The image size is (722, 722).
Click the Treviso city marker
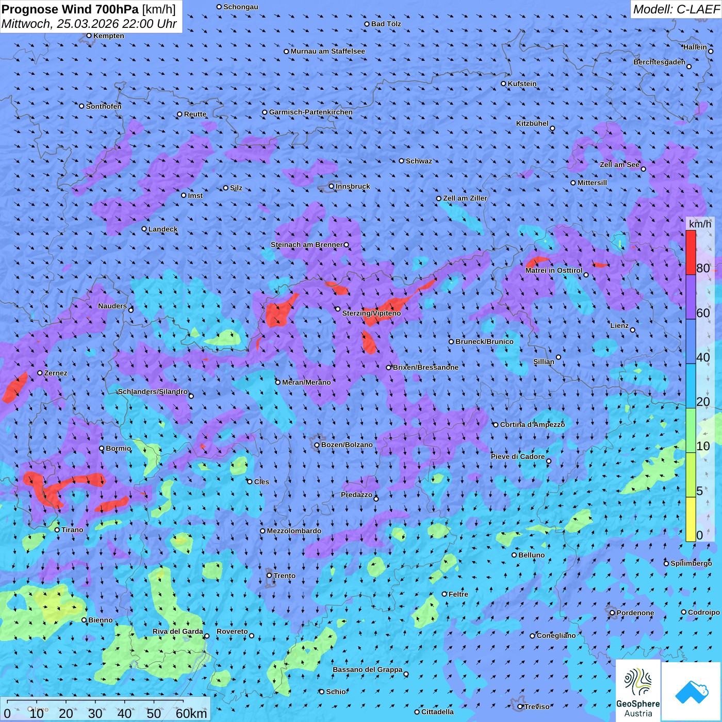click(520, 707)
